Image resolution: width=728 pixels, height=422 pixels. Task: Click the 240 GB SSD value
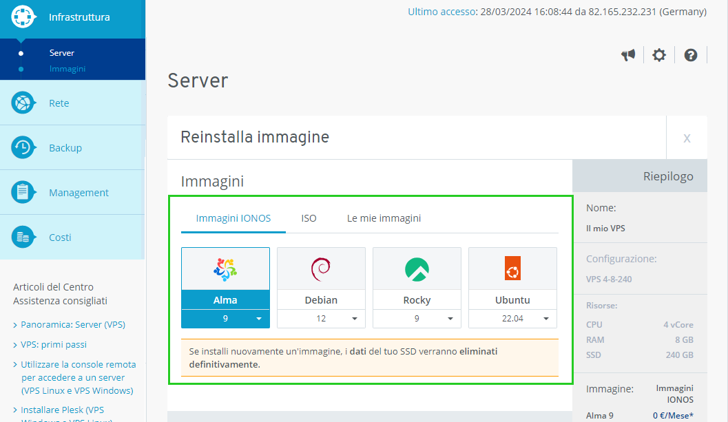(679, 355)
